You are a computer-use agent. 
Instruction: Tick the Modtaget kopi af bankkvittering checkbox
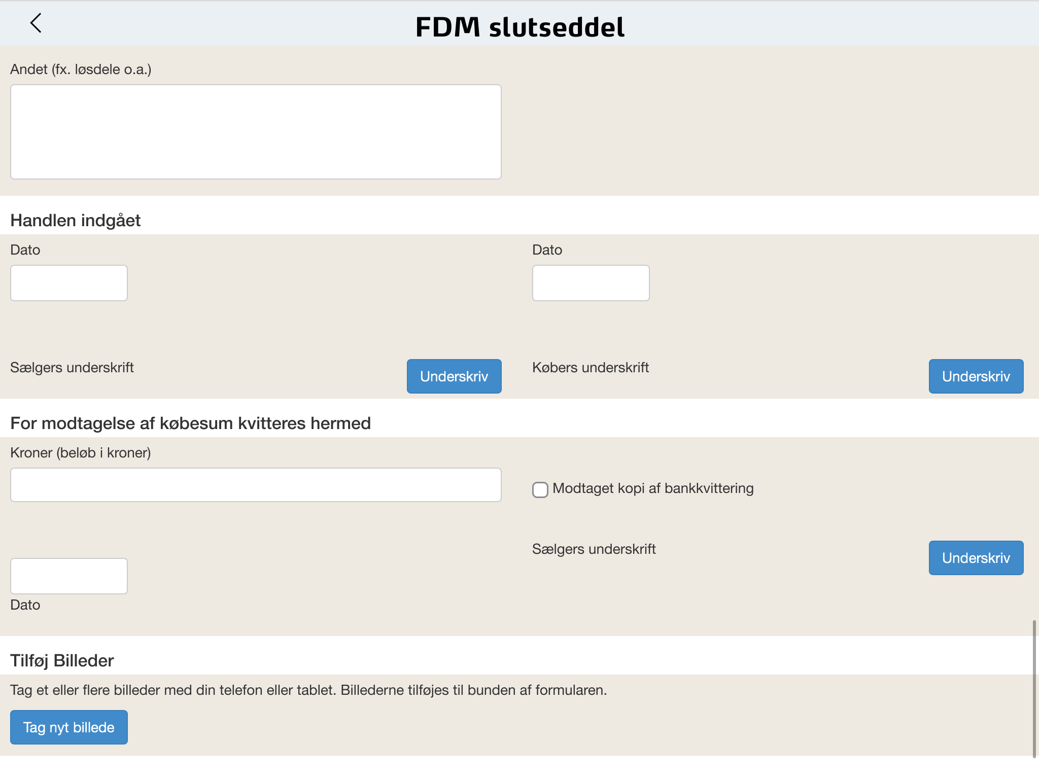click(x=540, y=489)
